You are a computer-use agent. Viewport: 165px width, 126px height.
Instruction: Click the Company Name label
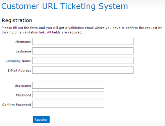(x=18, y=61)
